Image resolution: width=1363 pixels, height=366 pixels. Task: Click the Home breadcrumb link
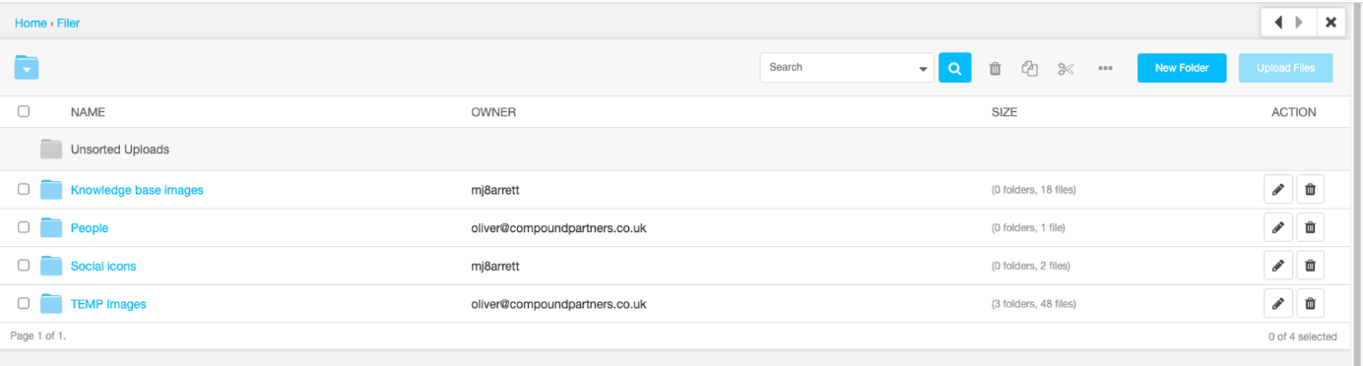[x=31, y=23]
